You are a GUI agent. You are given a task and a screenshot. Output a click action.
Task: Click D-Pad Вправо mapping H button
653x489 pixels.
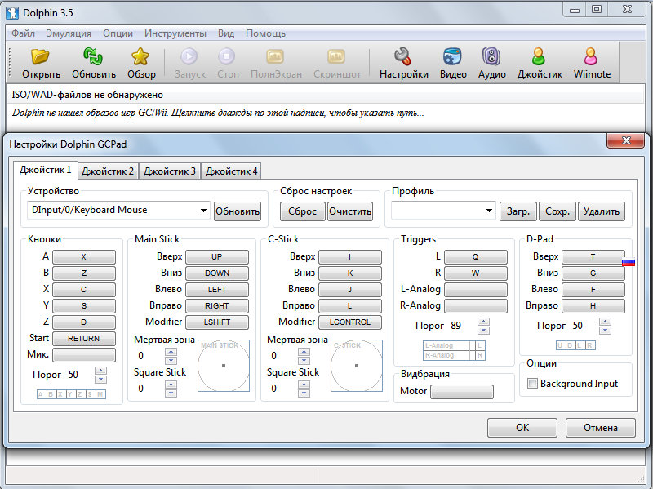point(593,306)
